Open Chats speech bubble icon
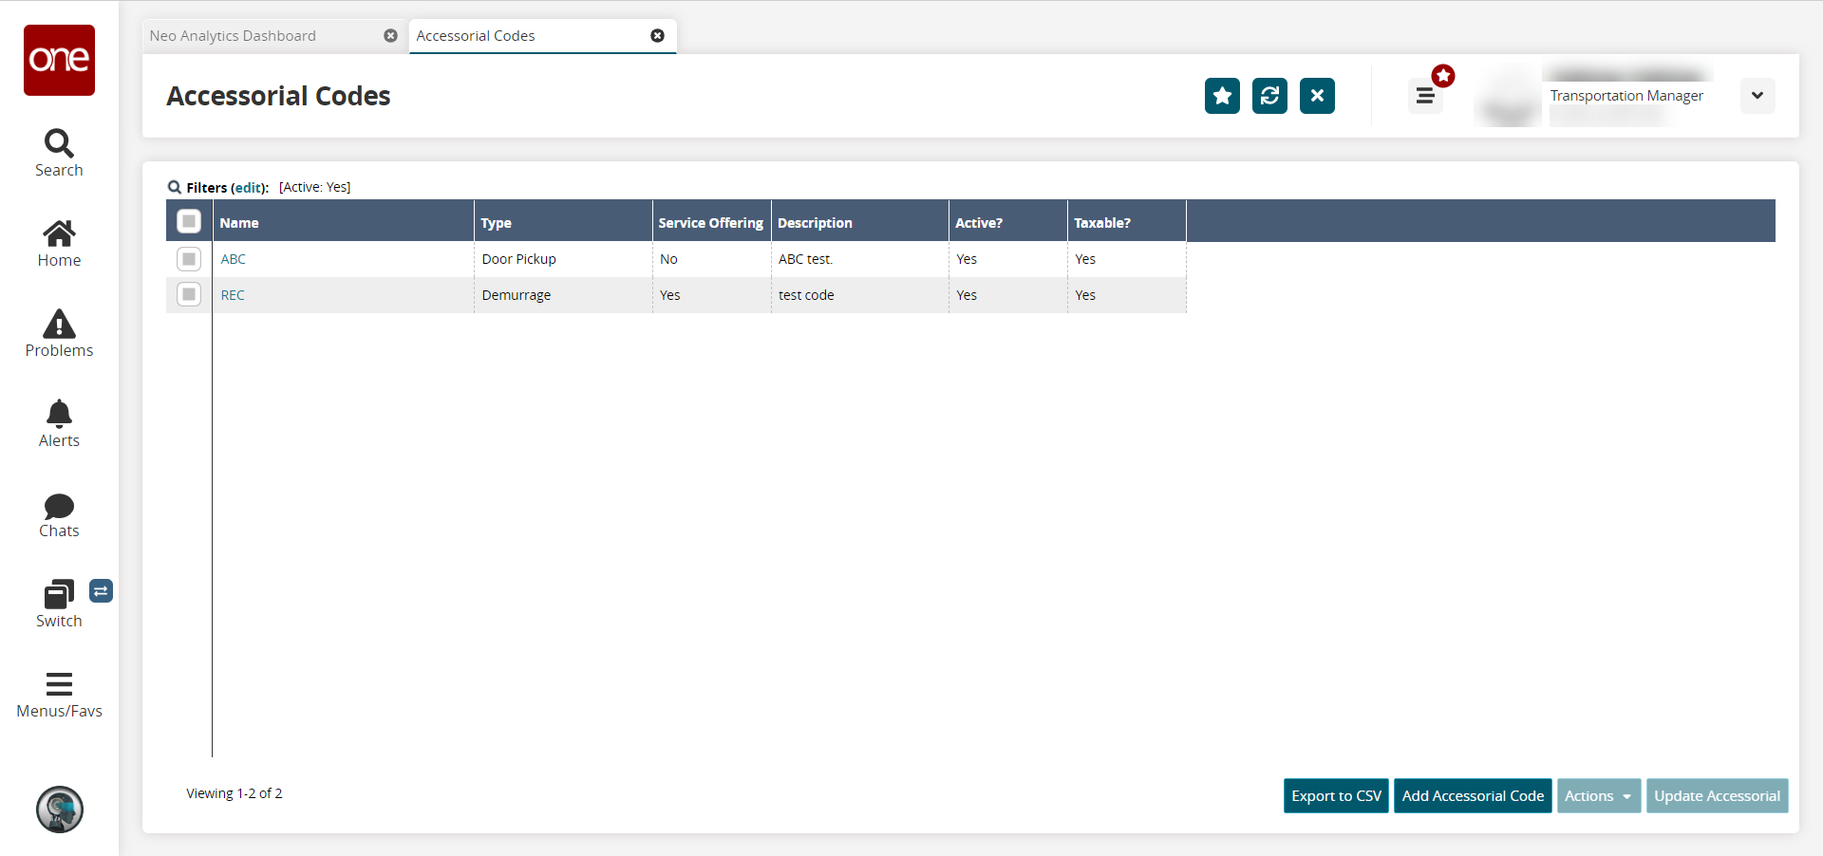This screenshot has height=856, width=1823. point(59,506)
